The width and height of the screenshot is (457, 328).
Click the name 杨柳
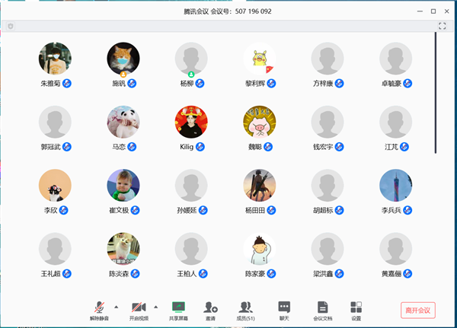click(187, 84)
